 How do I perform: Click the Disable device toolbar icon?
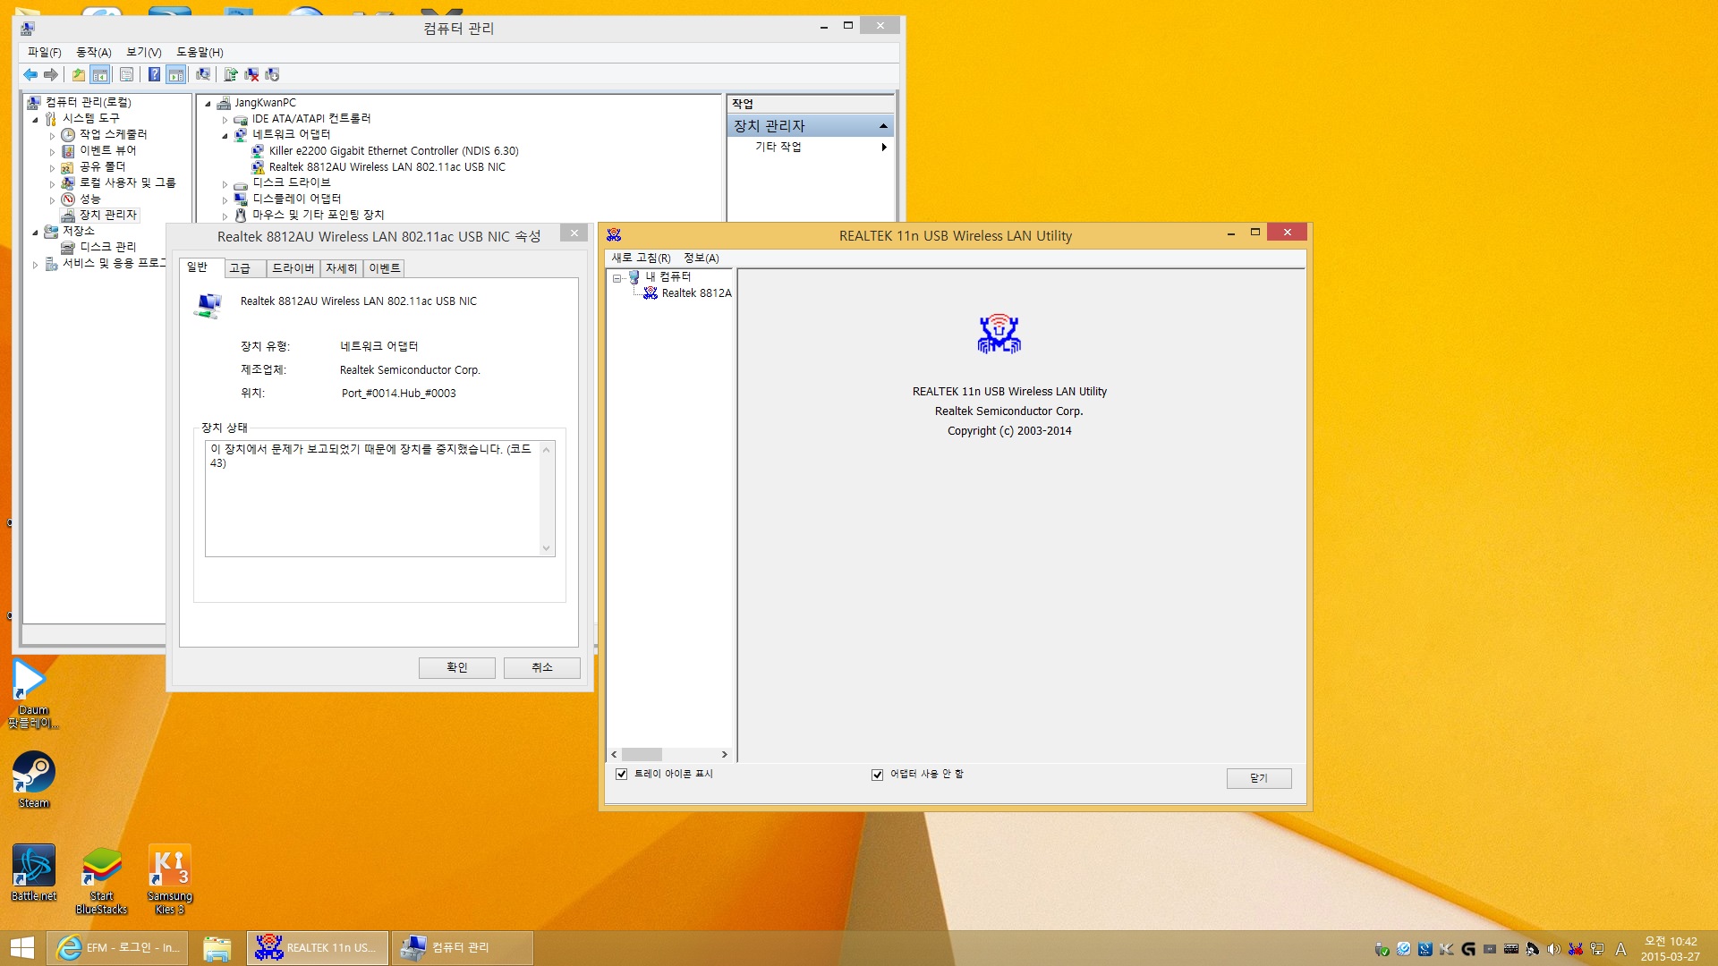pos(272,74)
